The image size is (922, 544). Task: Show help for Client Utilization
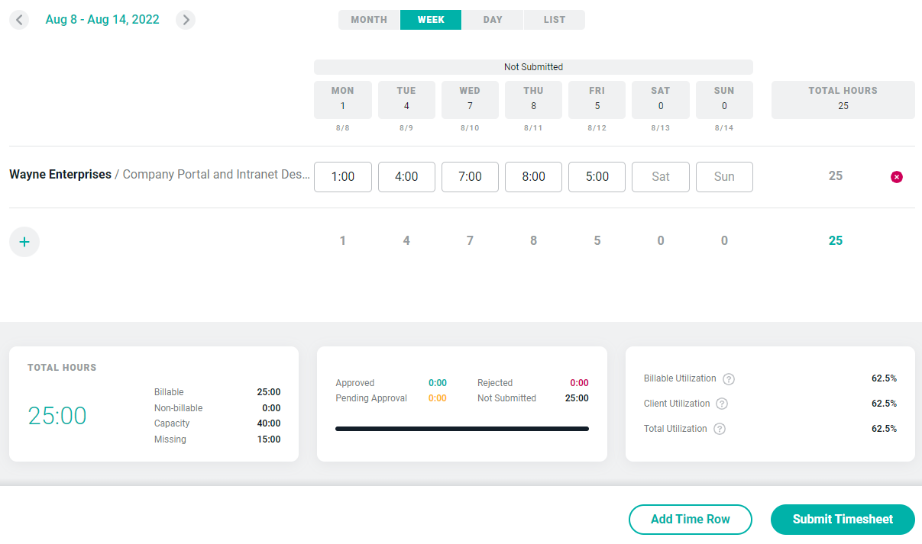(722, 404)
